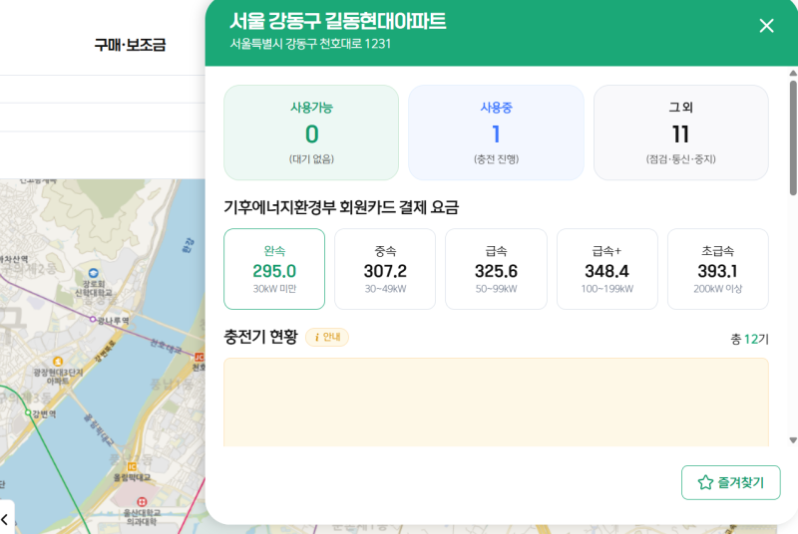The image size is (798, 534).
Task: Select the 중속 307.2 rate card
Action: 385,269
